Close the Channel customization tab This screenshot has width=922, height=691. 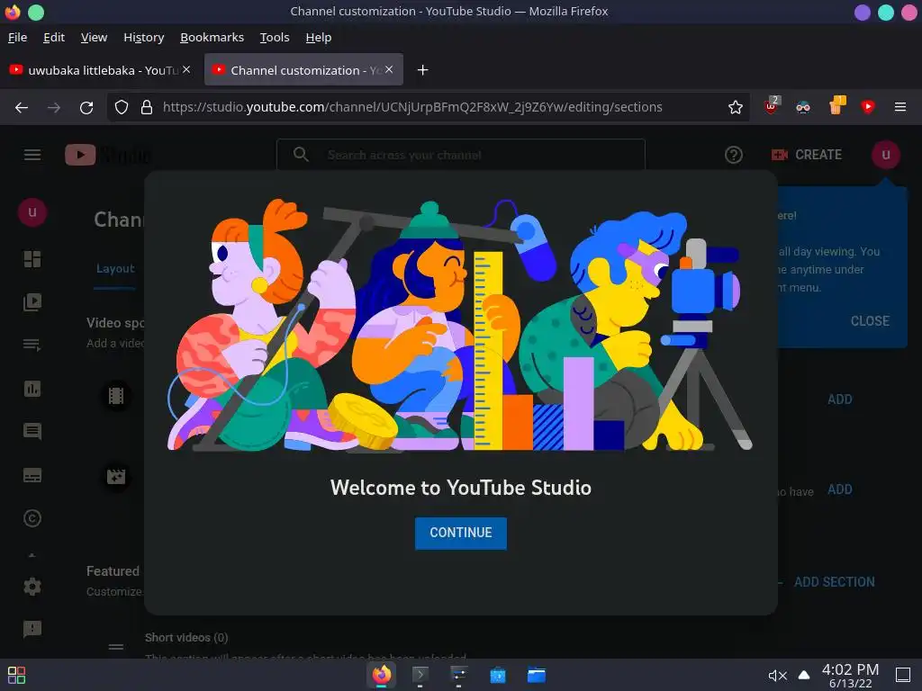pyautogui.click(x=389, y=69)
